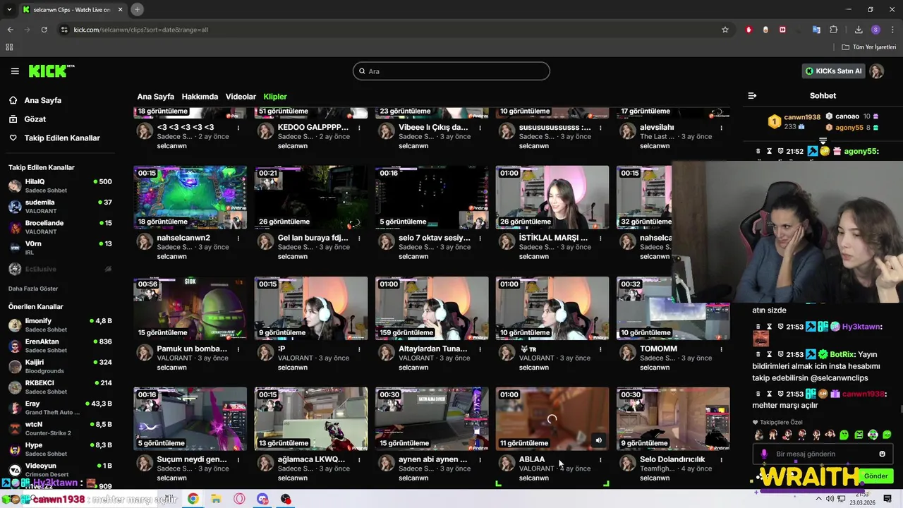
Task: Switch to the Videolar tab
Action: point(241,97)
